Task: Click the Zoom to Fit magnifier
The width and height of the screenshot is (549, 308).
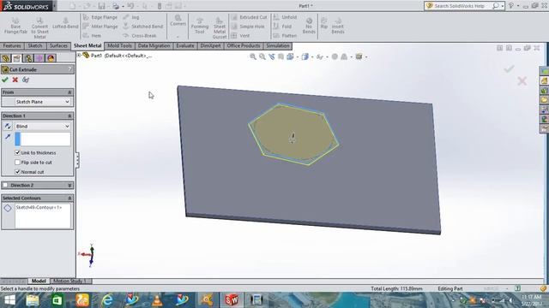Action: click(x=253, y=56)
